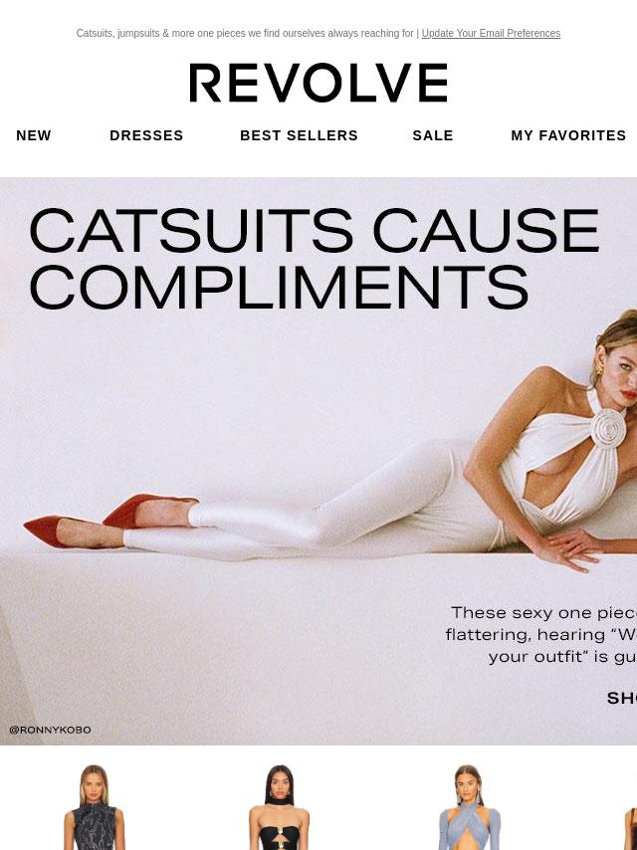Visit the SALE section
The height and width of the screenshot is (850, 637).
433,135
